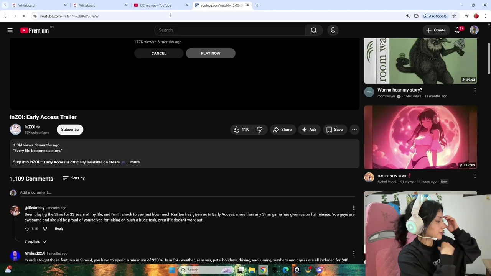
Task: Reply to the @life4trinity comment
Action: 59,229
